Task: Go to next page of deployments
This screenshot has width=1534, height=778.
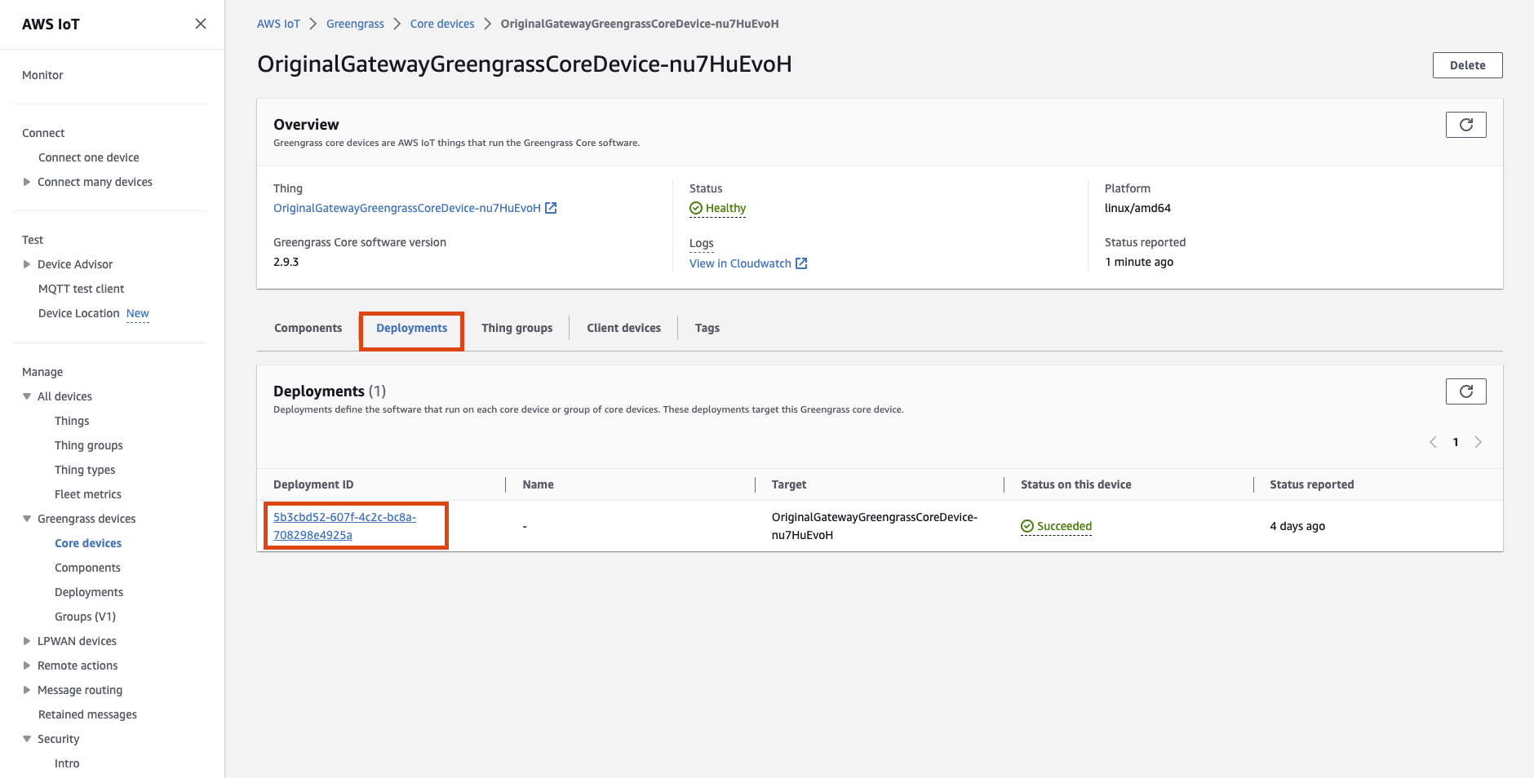Action: coord(1478,442)
